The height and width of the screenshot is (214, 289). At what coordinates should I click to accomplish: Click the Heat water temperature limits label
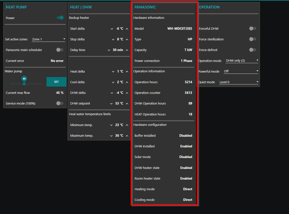pos(90,114)
